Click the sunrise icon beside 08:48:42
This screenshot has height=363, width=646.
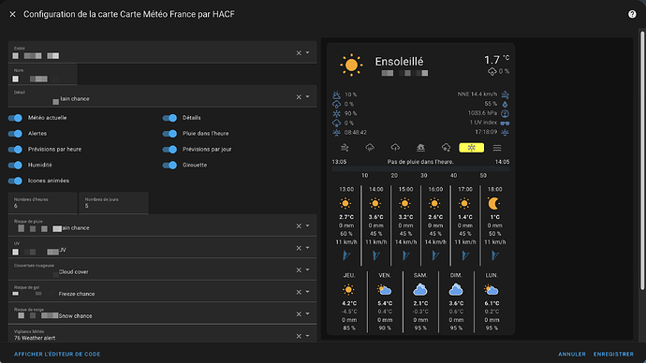pyautogui.click(x=337, y=133)
